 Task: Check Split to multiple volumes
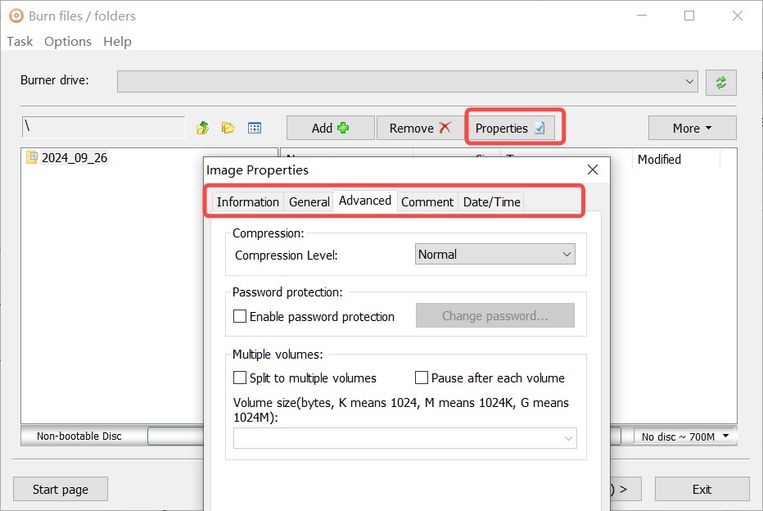pyautogui.click(x=239, y=378)
